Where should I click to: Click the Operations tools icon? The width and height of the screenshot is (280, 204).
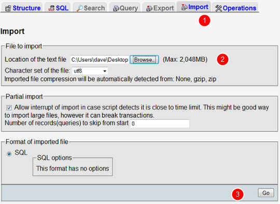pos(219,8)
